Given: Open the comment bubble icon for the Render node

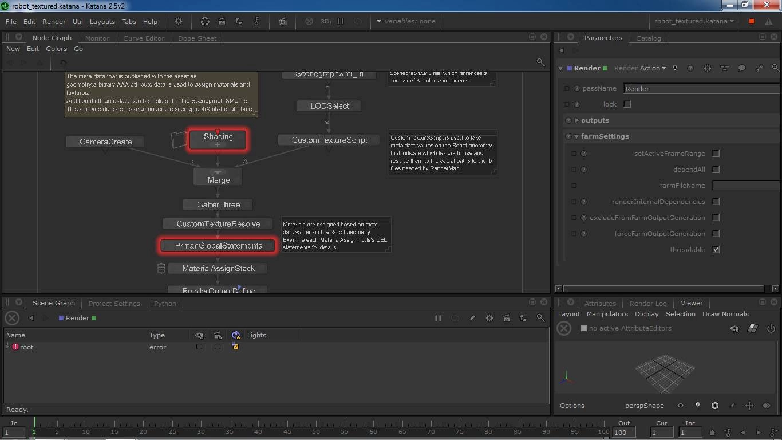Looking at the screenshot, I should (742, 68).
